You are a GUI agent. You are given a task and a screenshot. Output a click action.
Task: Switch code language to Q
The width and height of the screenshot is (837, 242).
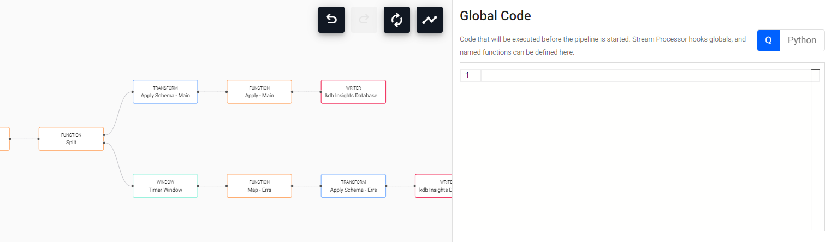pos(768,40)
